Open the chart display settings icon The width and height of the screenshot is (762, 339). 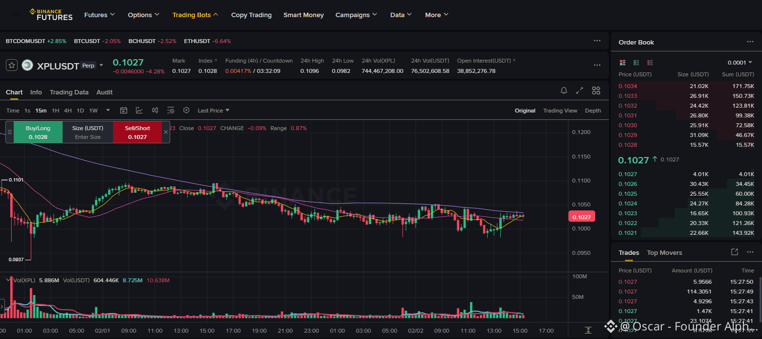coord(171,111)
